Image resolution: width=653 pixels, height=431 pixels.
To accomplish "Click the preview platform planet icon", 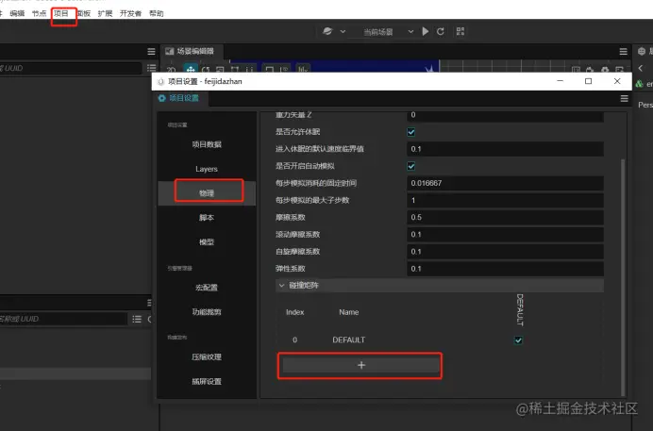I will [x=327, y=31].
